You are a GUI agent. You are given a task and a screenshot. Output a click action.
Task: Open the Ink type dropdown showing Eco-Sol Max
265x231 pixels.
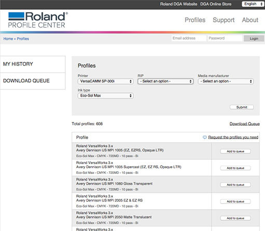click(x=105, y=96)
